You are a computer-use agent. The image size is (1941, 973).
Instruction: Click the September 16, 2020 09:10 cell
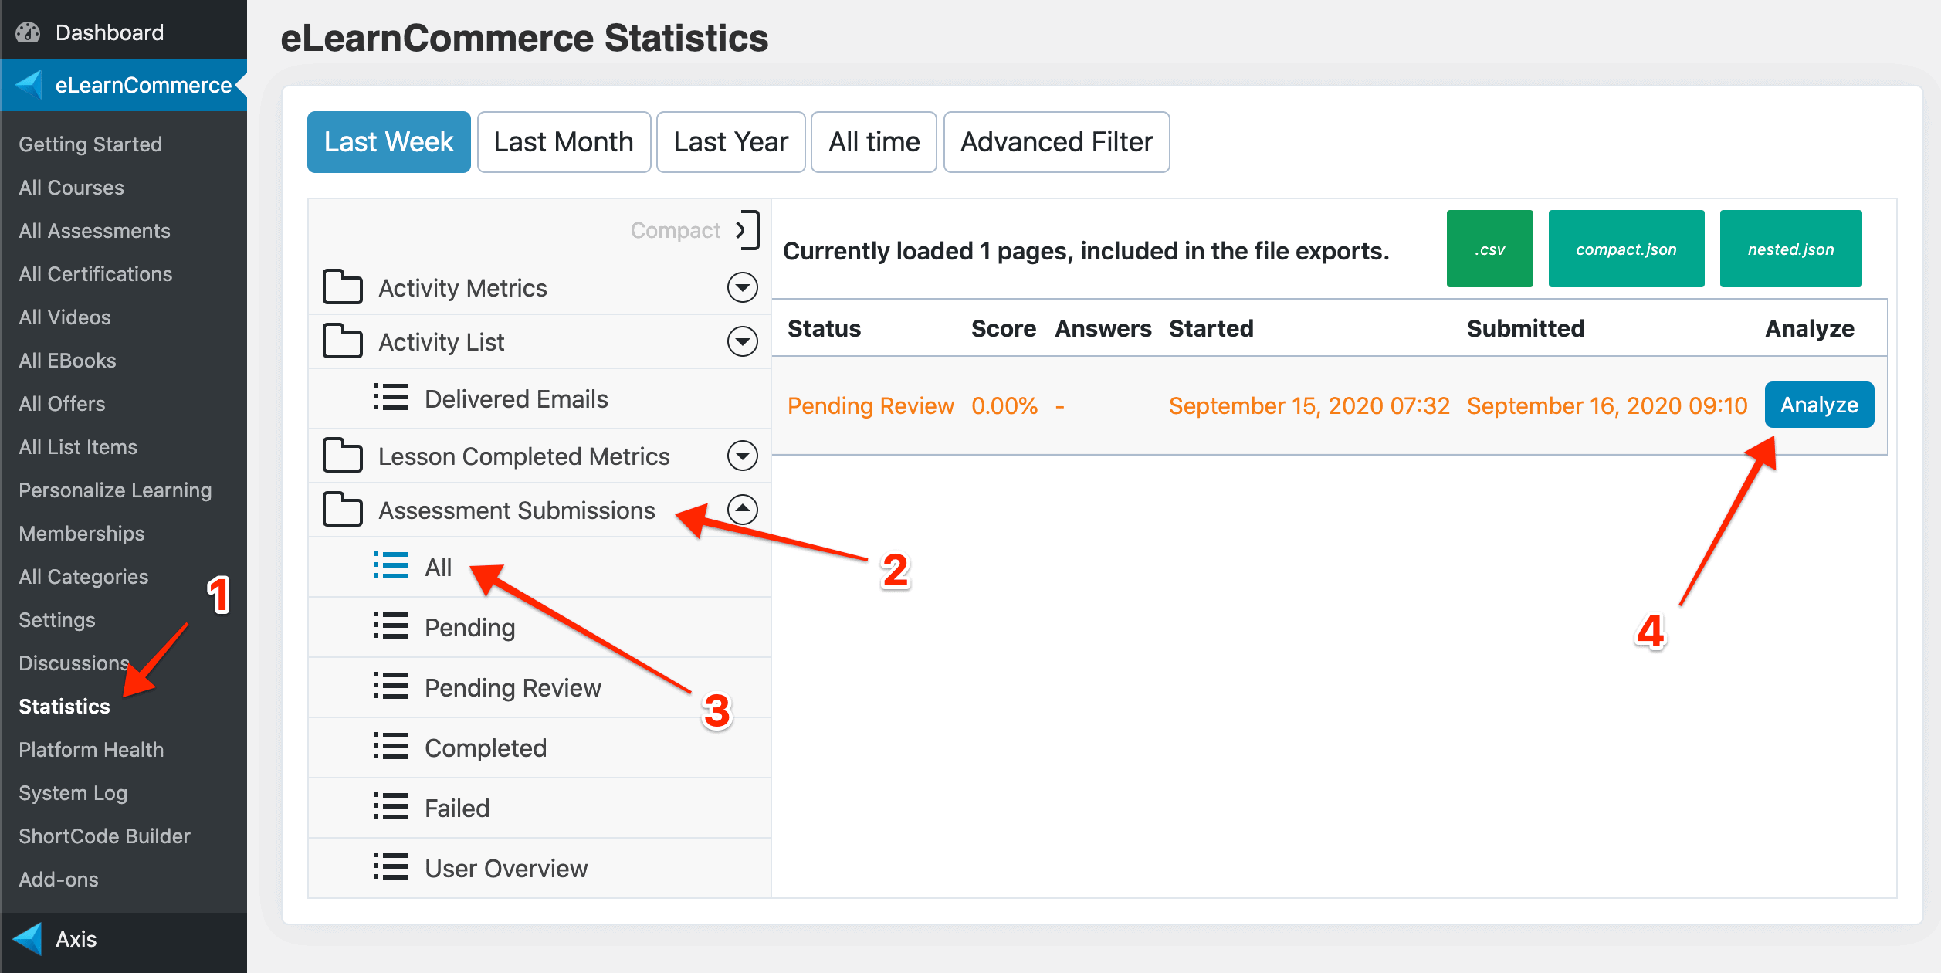(1607, 405)
